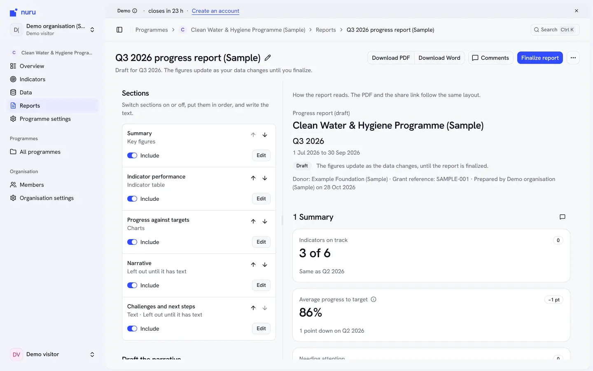Viewport: 593px width, 371px height.
Task: Toggle the sidebar panel icon
Action: pos(119,30)
